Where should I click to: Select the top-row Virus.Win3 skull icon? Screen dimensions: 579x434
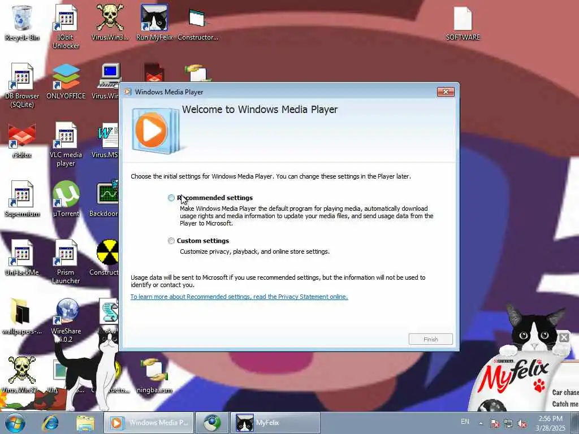(110, 23)
